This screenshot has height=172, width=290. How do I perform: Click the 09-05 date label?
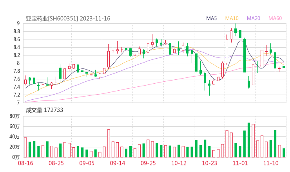(87, 163)
